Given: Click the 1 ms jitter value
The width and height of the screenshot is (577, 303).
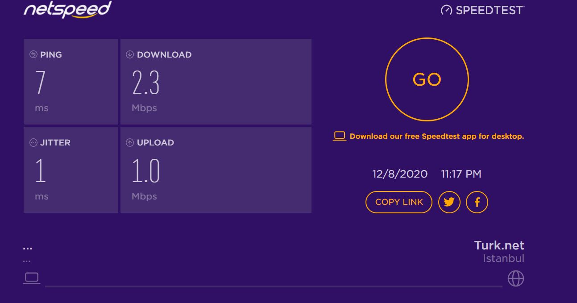Looking at the screenshot, I should click(40, 171).
